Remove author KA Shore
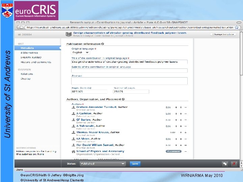Viewport: 243px width, 182px height. 186,139
